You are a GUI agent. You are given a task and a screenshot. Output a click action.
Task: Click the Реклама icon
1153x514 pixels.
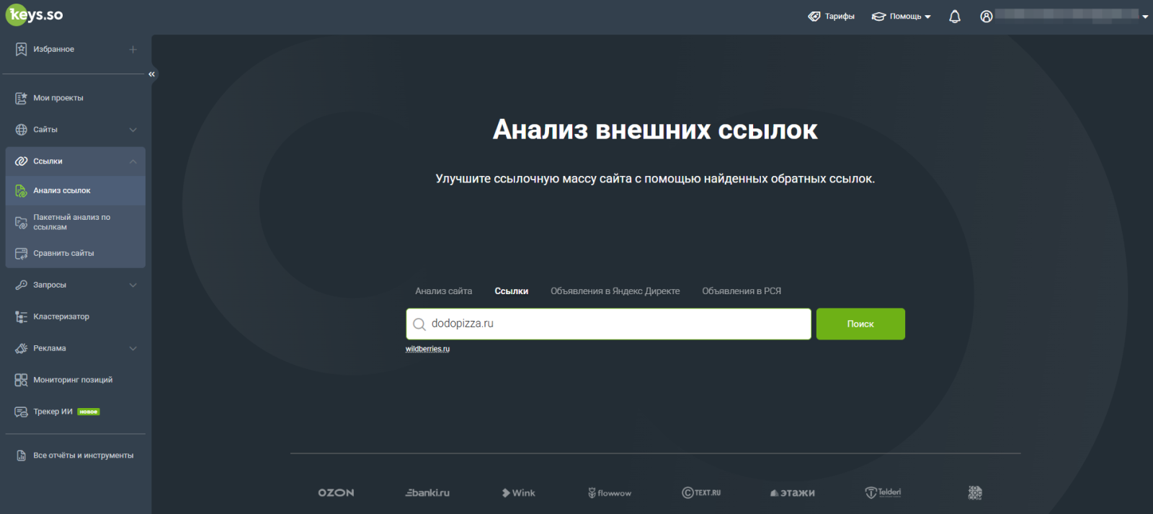point(21,349)
